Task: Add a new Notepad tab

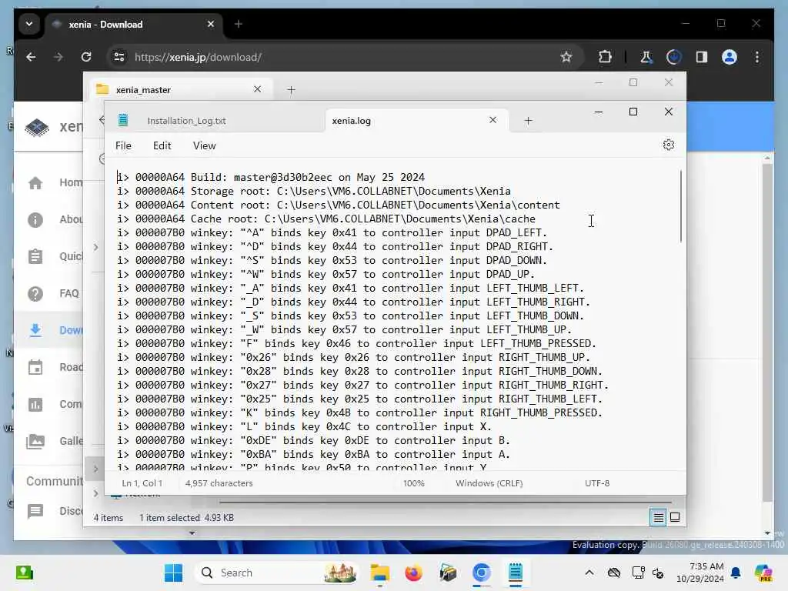Action: point(528,121)
